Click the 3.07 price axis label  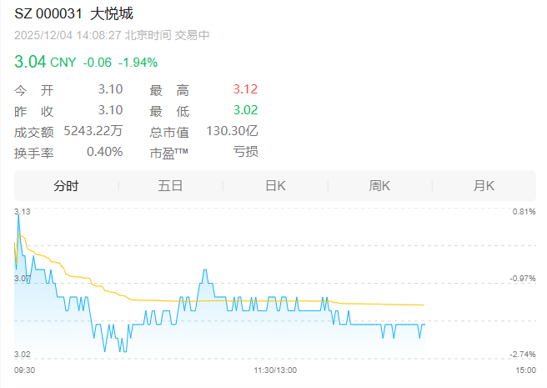[x=23, y=279]
